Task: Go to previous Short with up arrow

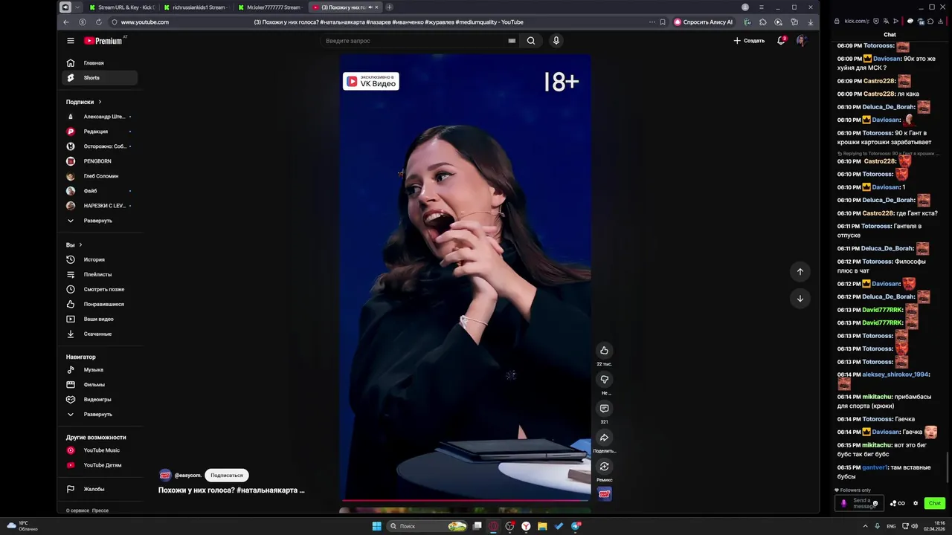Action: pyautogui.click(x=800, y=272)
